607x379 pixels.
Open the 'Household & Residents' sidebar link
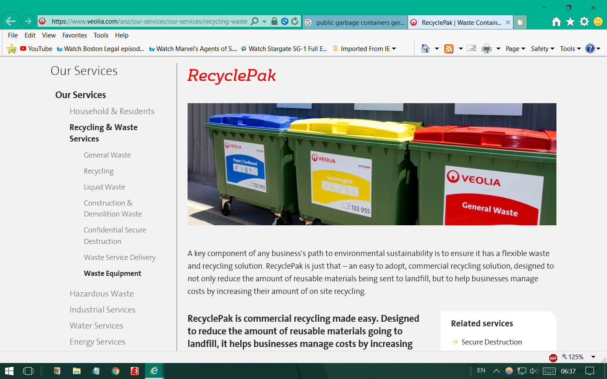112,111
